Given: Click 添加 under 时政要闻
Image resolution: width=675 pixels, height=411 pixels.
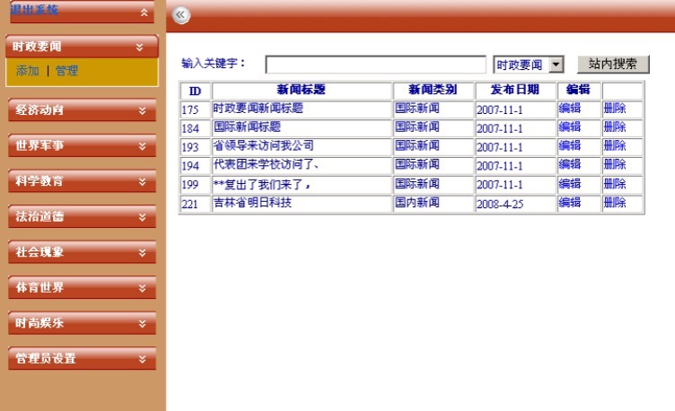Looking at the screenshot, I should tap(27, 71).
